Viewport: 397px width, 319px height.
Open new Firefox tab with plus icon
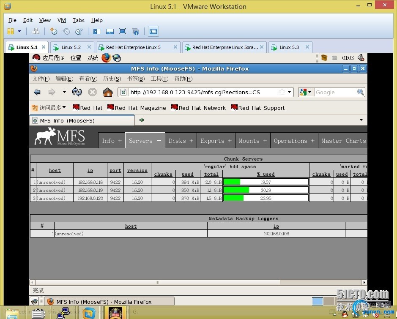(x=142, y=120)
